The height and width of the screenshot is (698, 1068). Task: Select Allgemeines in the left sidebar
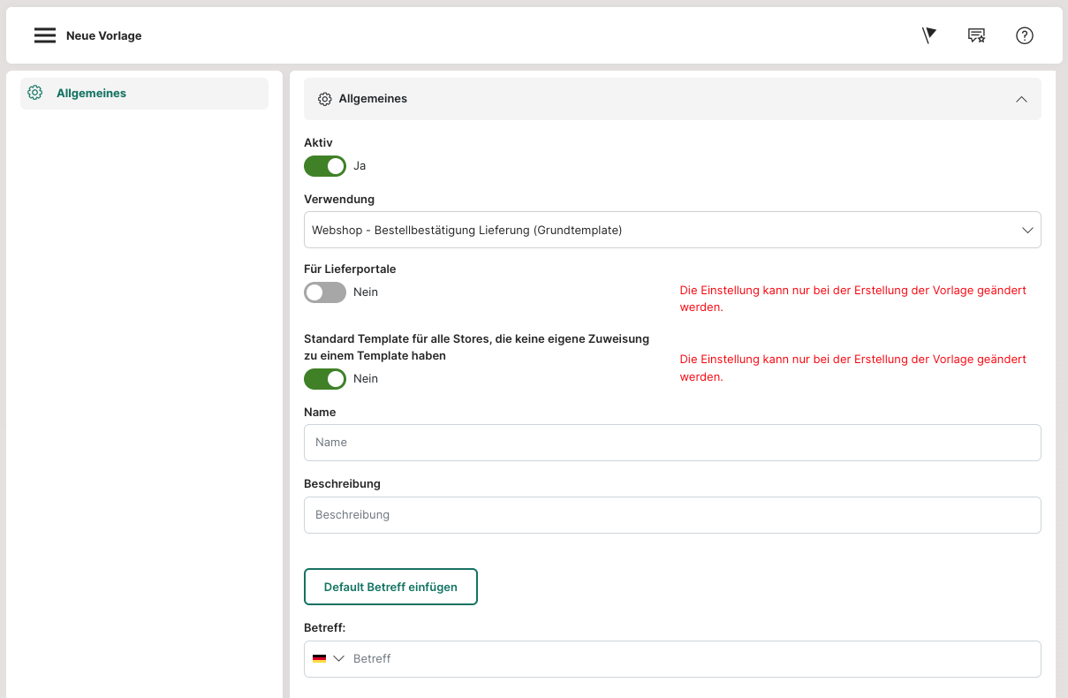91,93
